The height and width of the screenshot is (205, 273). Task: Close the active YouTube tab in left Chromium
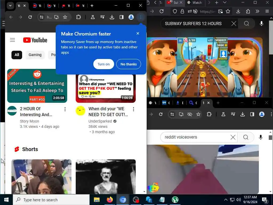[x=25, y=6]
